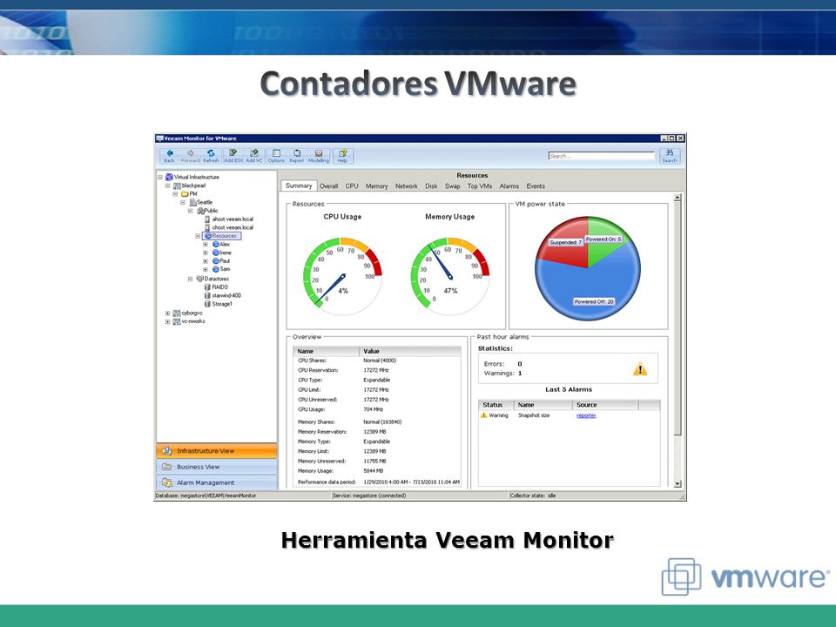
Task: Click the CPU Usage 704 MHz value
Action: [x=374, y=409]
